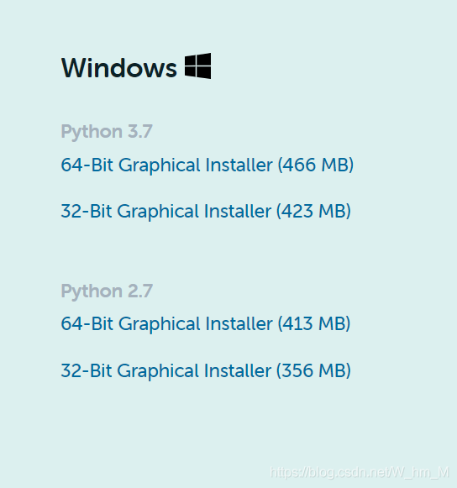The width and height of the screenshot is (457, 488).
Task: Download Python 2.7 32-Bit Graphical Installer
Action: [206, 370]
